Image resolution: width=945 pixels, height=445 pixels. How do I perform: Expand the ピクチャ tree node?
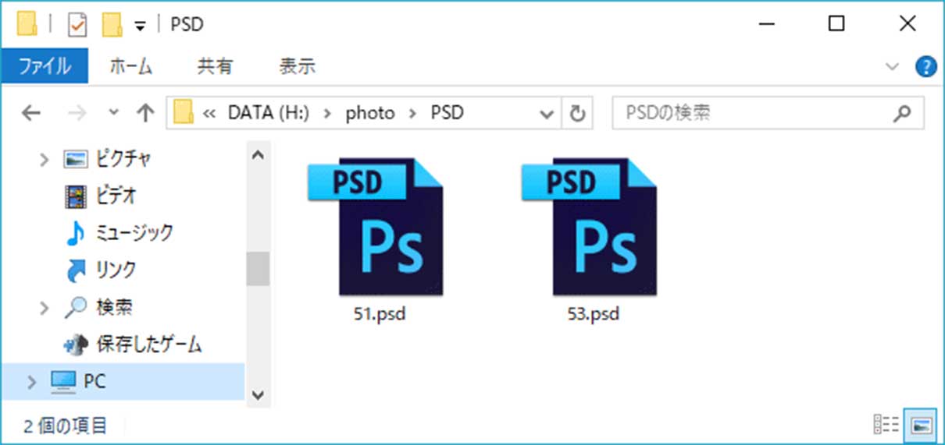45,159
